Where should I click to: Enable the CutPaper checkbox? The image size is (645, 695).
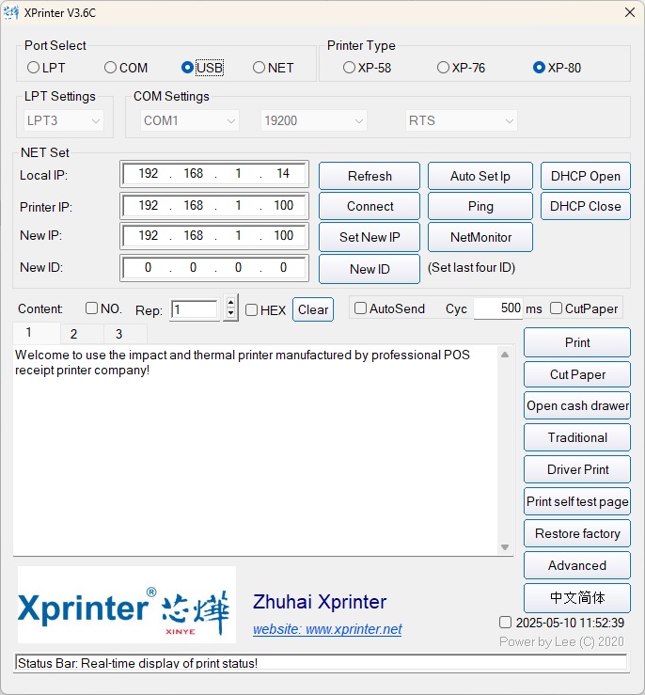pos(557,308)
